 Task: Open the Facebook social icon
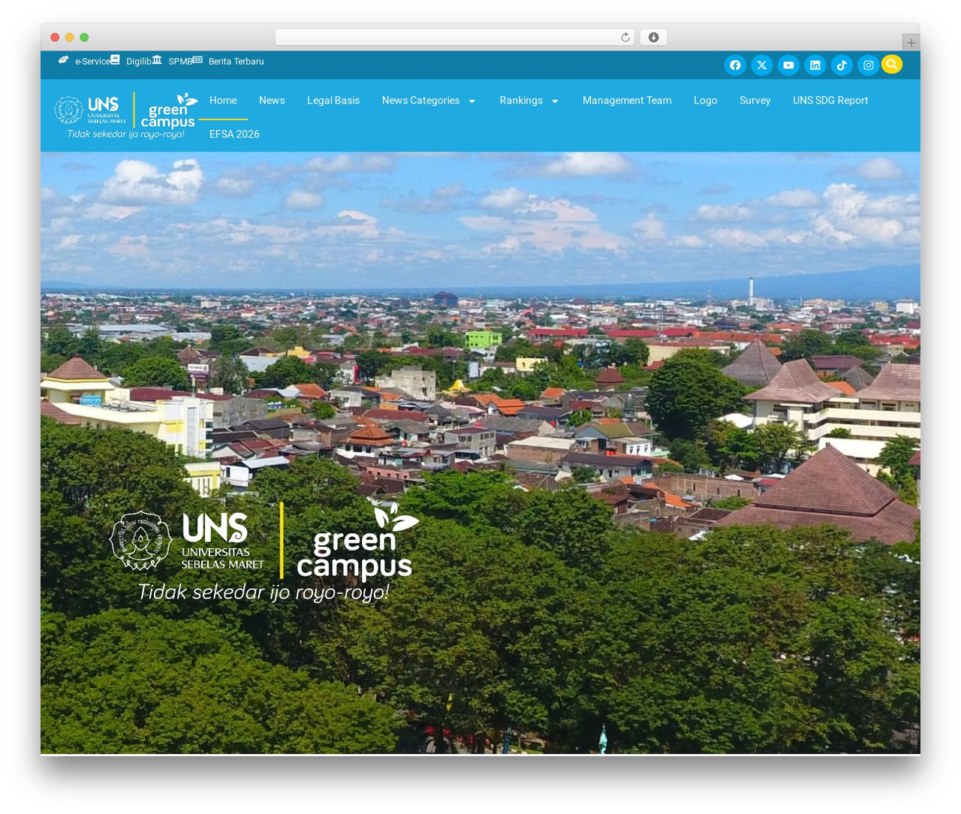735,65
